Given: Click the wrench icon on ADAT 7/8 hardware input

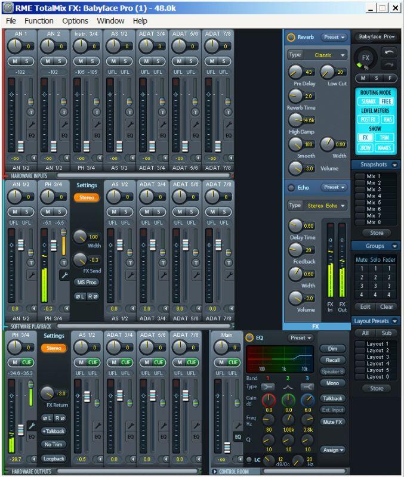Looking at the screenshot, I should coord(229,124).
